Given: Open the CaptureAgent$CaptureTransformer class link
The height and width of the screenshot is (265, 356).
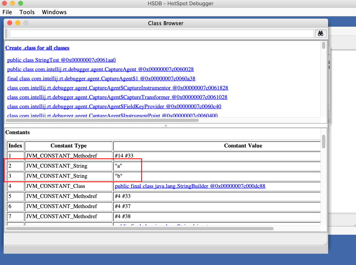Looking at the screenshot, I should [x=117, y=97].
